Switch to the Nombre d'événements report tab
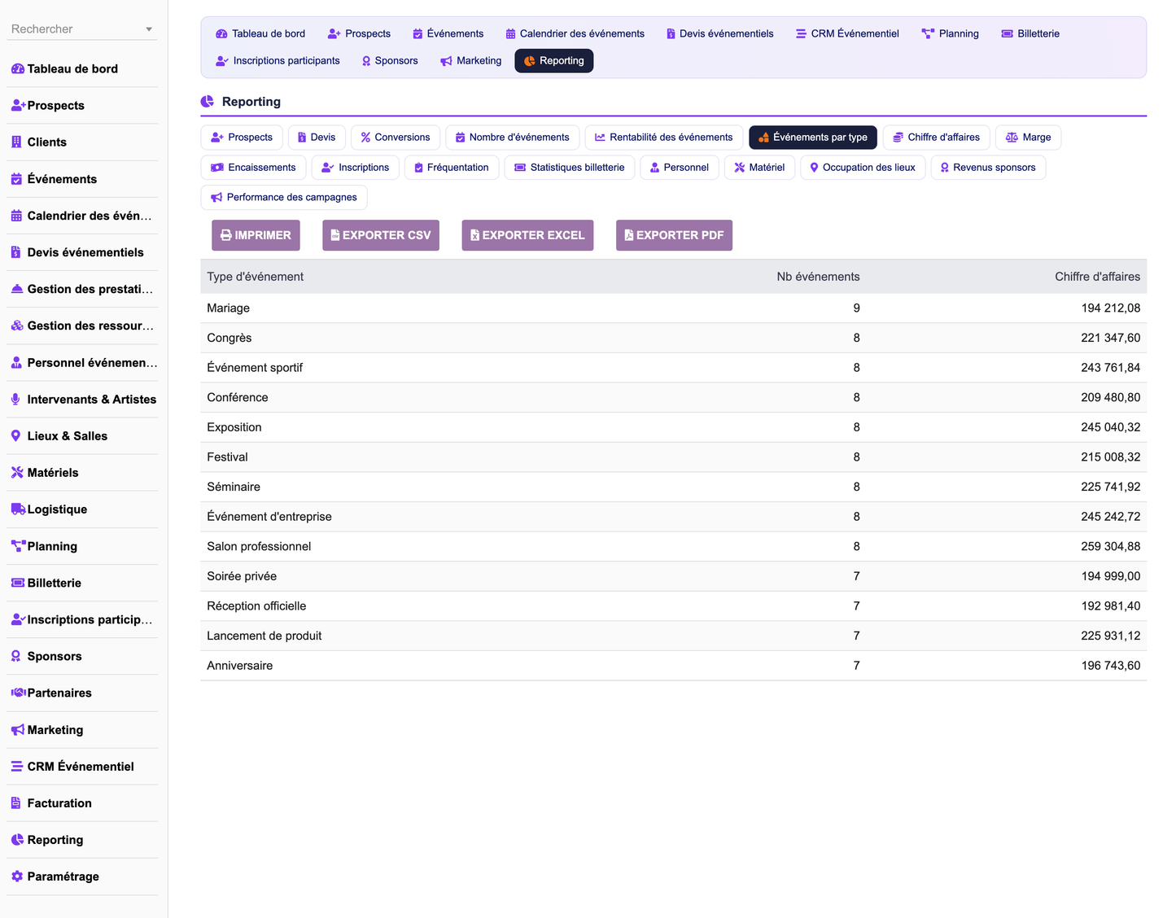1176x918 pixels. pyautogui.click(x=513, y=138)
